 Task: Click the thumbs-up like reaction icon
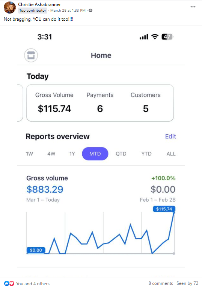(x=7, y=283)
